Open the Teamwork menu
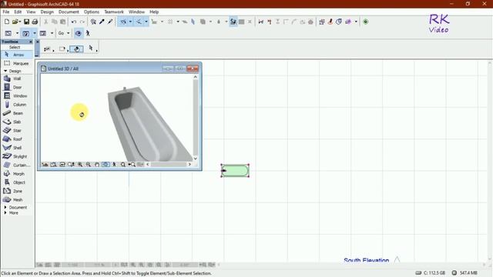Screen dimensions: 493x277 click(114, 12)
